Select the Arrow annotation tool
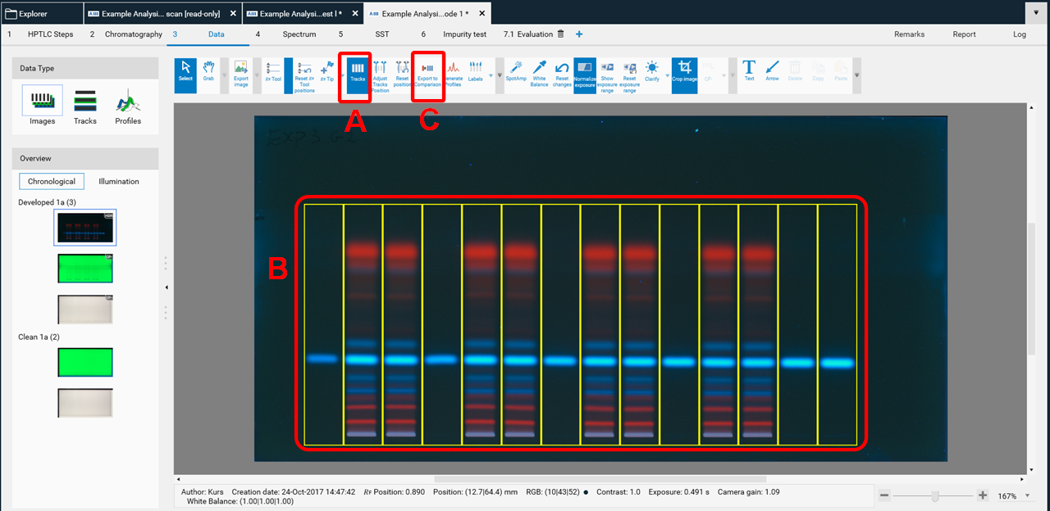The image size is (1050, 511). point(771,74)
